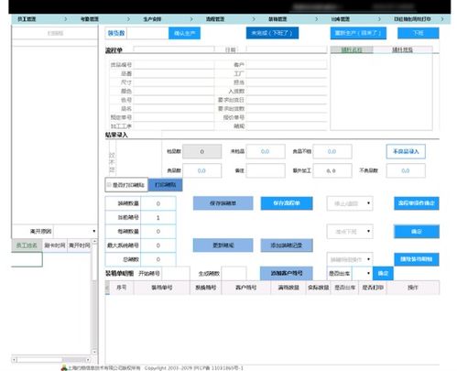Open the 是否出库 dropdown
This screenshot has height=371, width=457.
click(x=362, y=273)
